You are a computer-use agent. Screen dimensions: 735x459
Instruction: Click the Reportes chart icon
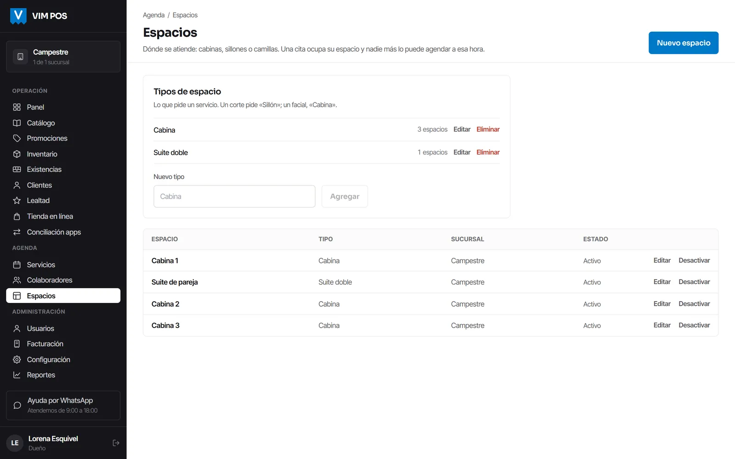click(x=17, y=375)
